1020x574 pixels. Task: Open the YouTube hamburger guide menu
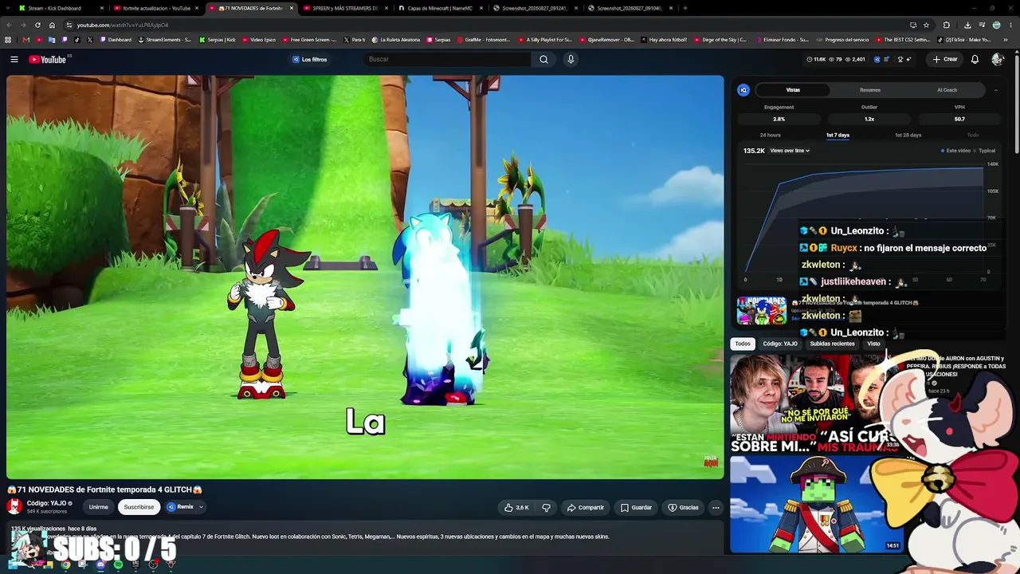[14, 59]
